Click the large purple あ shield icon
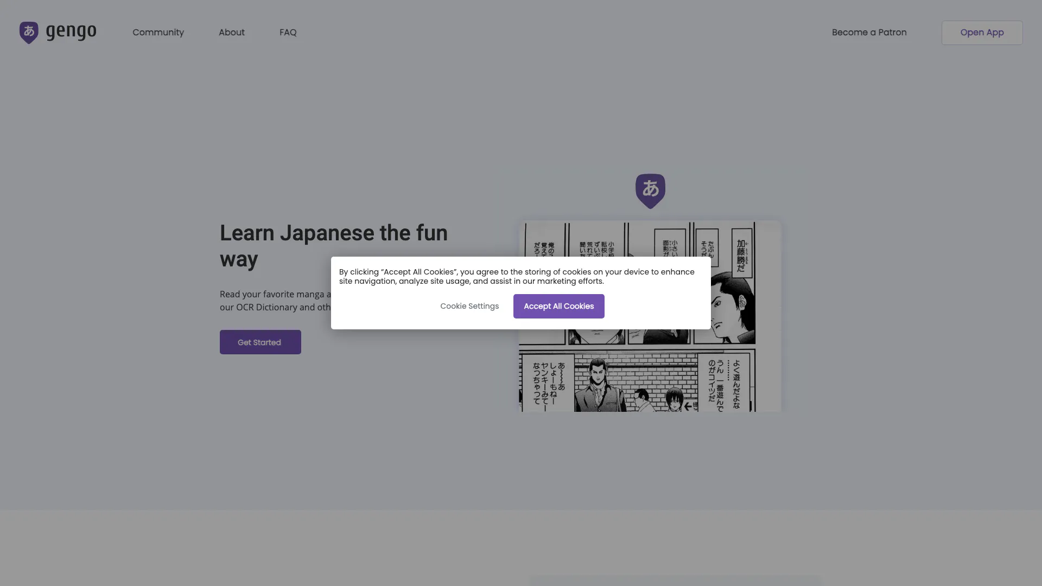The width and height of the screenshot is (1042, 586). [x=650, y=191]
